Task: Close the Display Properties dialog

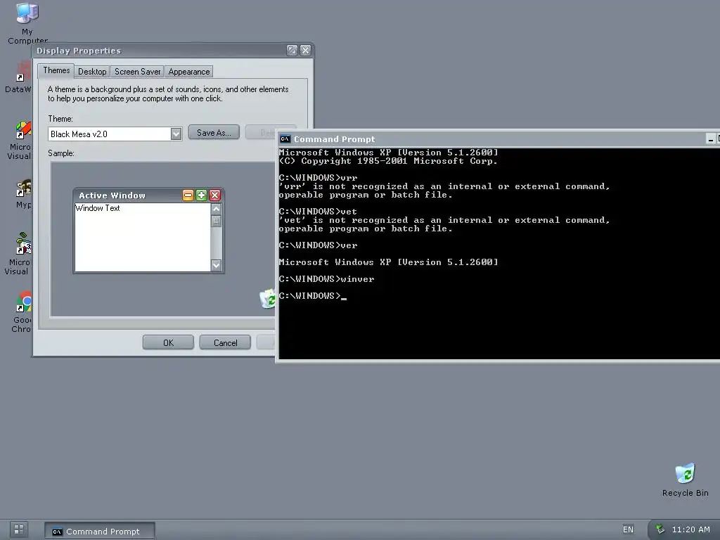Action: (305, 50)
